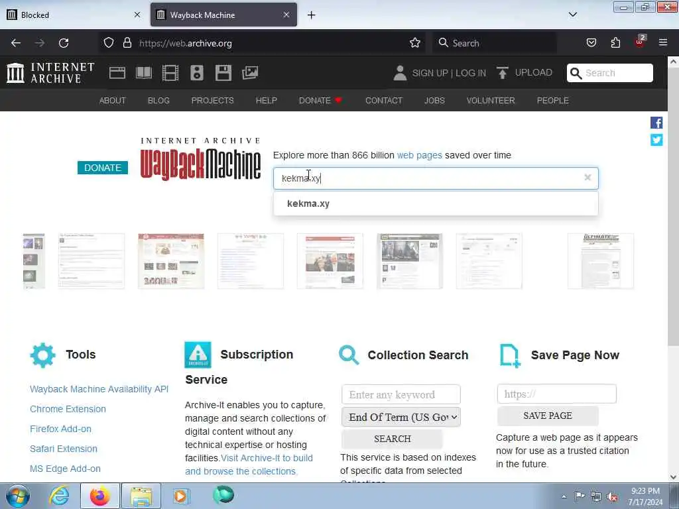Open the new tab plus button
679x509 pixels.
(x=311, y=15)
